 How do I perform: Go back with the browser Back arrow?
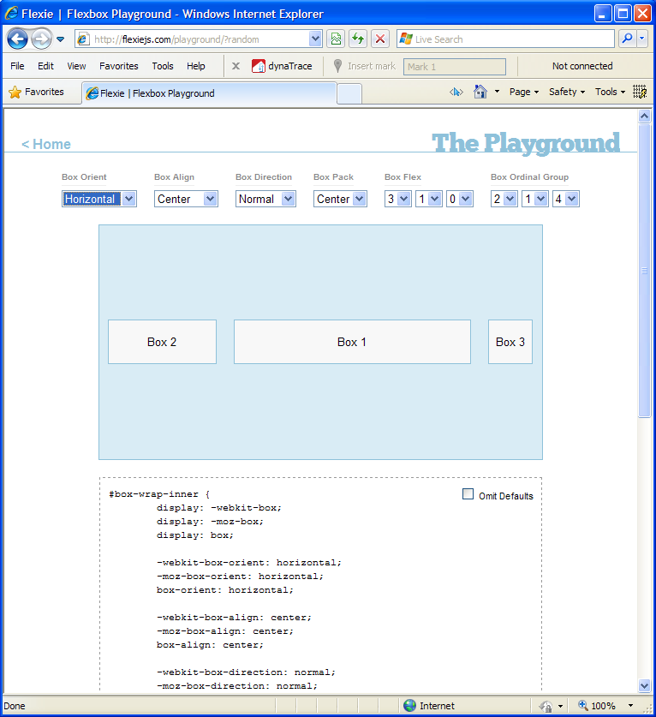click(x=17, y=39)
